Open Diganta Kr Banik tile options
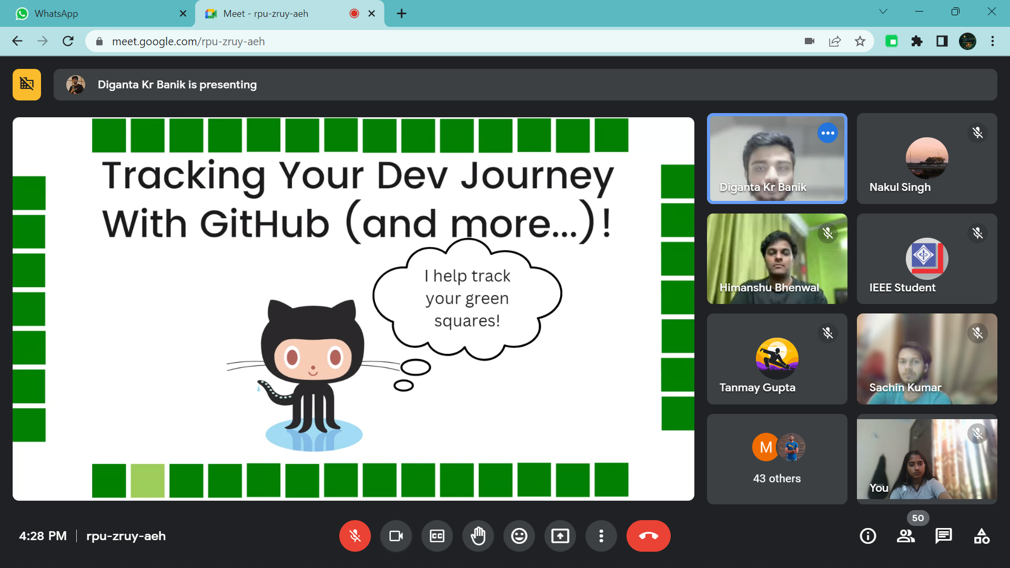 tap(827, 133)
